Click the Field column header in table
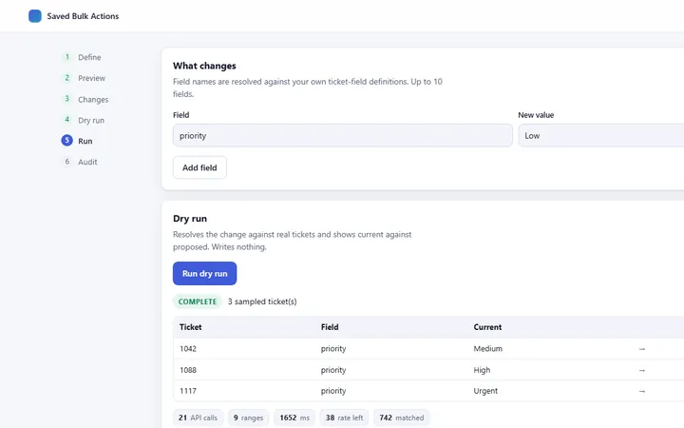Viewport: 684px width, 428px height. [330, 327]
